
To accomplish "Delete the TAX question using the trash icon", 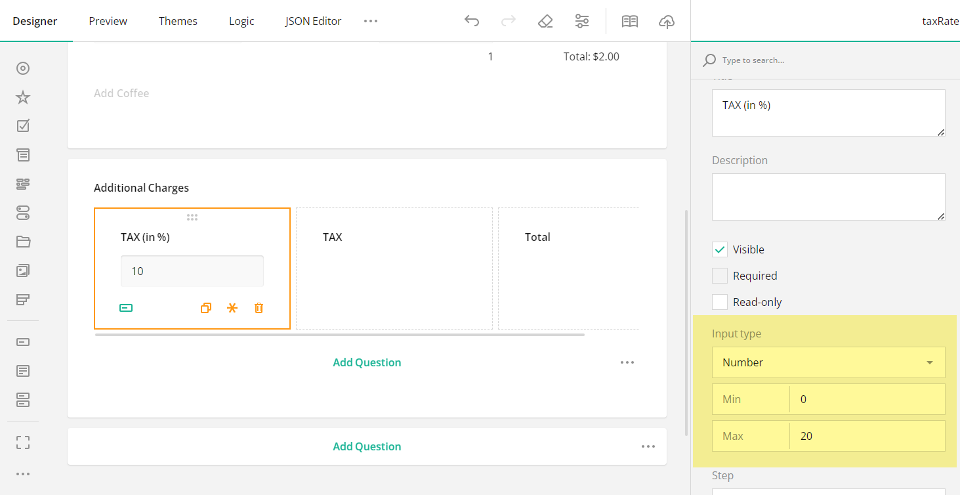I will pos(258,307).
